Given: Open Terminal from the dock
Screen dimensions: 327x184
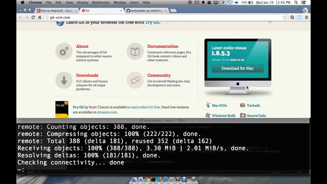Looking at the screenshot, I should (x=153, y=179).
